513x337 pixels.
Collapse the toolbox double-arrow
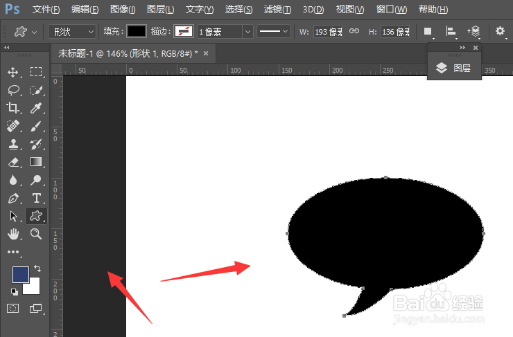[6, 47]
